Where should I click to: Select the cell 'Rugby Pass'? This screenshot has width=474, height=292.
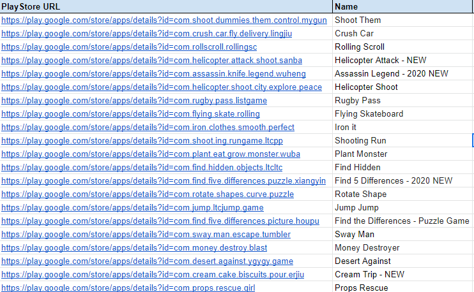point(402,101)
